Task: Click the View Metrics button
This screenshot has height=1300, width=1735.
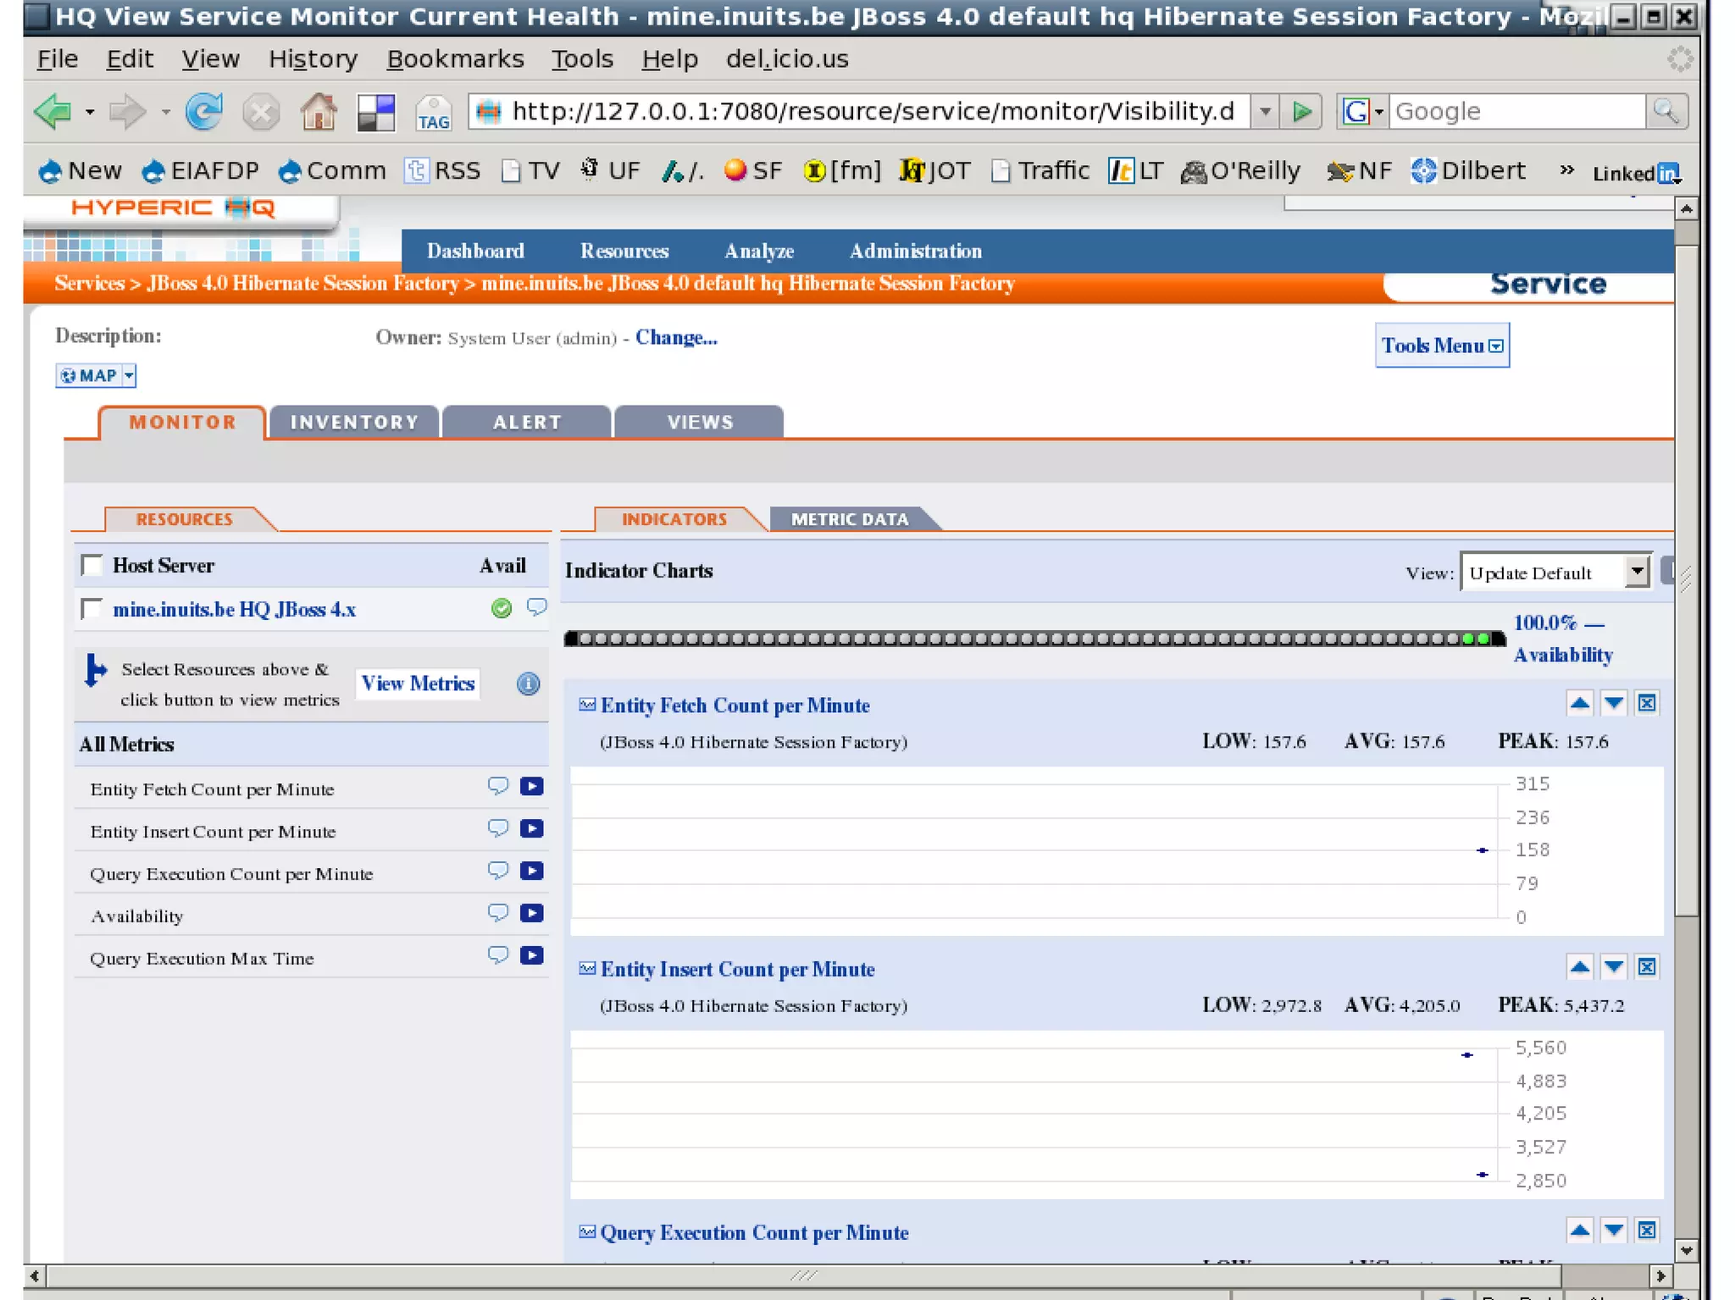Action: tap(418, 683)
